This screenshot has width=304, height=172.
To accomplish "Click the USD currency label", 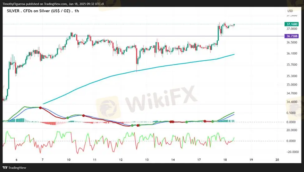I will pos(290,11).
